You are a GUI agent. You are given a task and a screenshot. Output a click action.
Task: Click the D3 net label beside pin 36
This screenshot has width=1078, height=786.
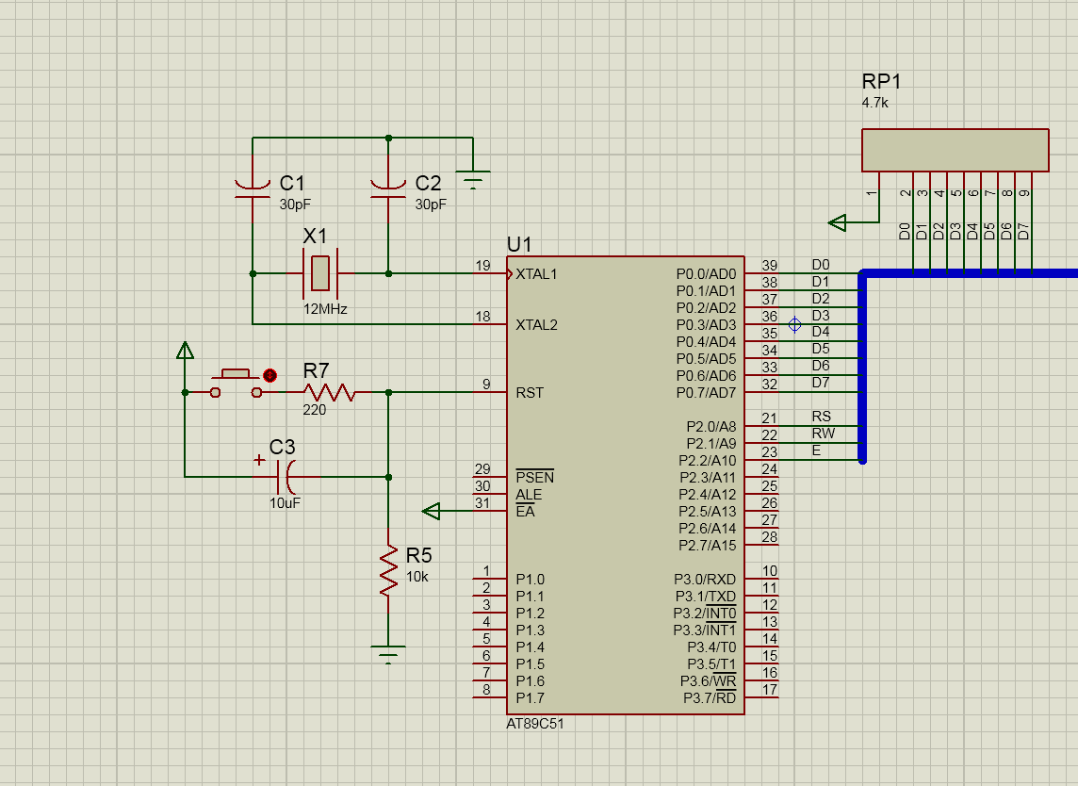pos(820,315)
